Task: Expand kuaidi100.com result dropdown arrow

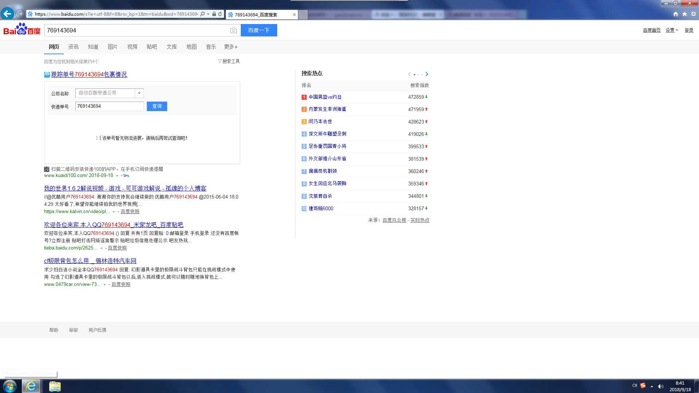Action: click(117, 176)
